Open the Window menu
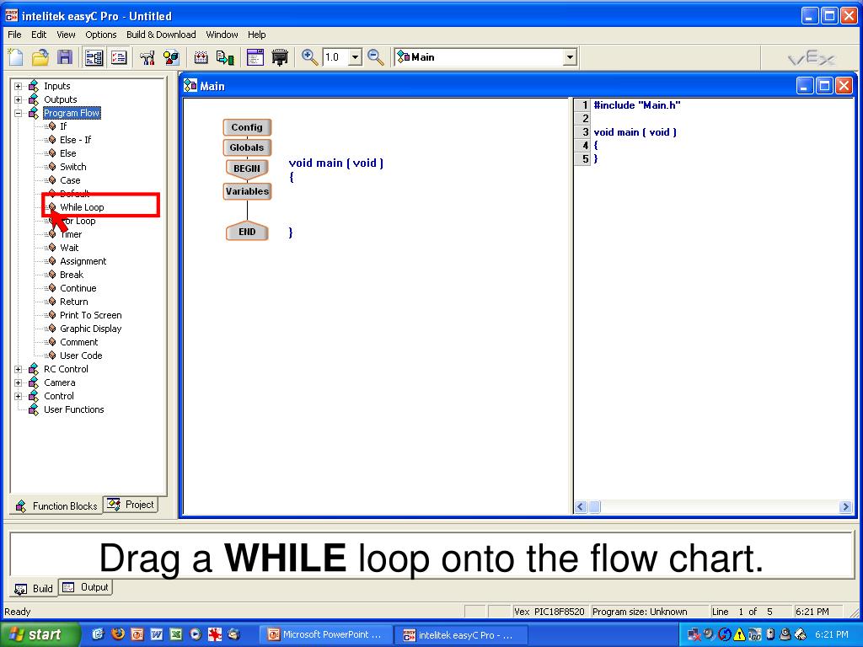This screenshot has height=647, width=863. [x=222, y=35]
